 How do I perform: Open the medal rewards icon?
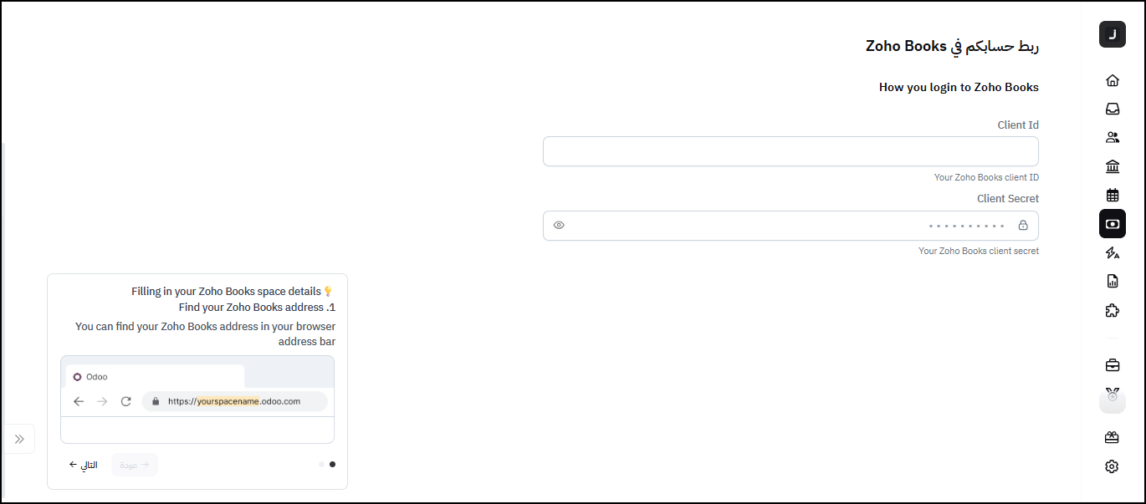click(x=1112, y=395)
